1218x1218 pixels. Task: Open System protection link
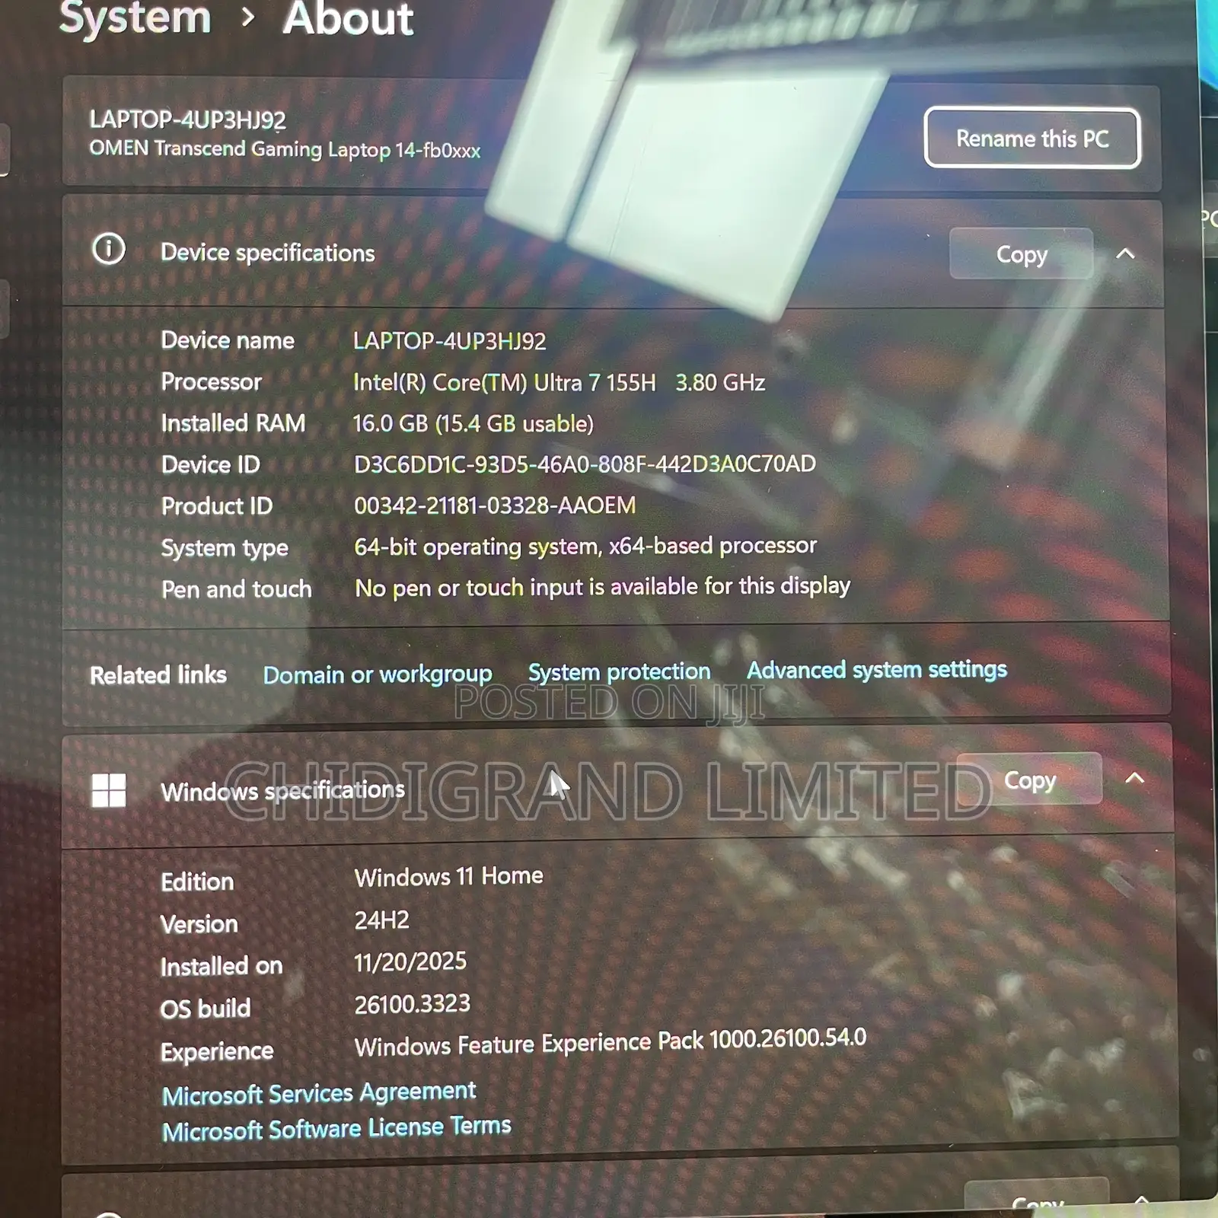coord(619,671)
